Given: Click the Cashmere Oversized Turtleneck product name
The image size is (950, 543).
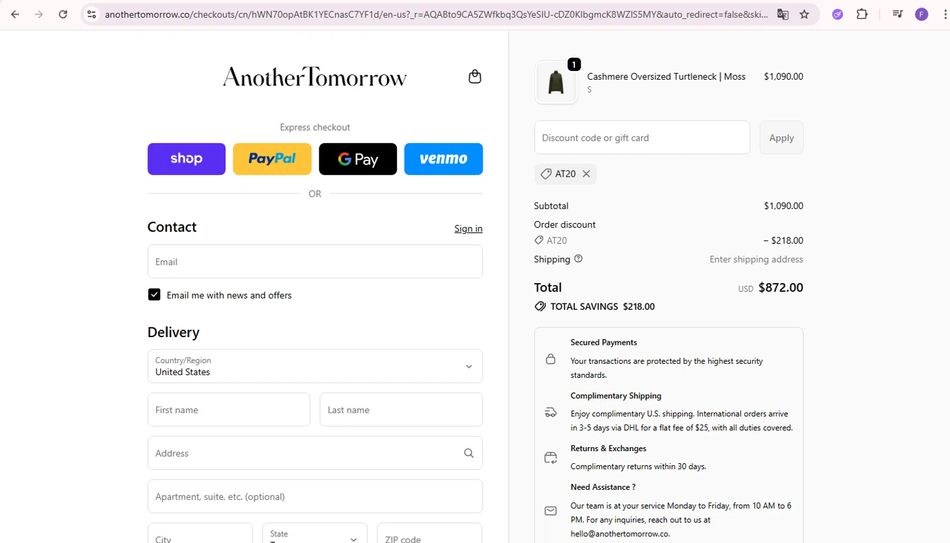Looking at the screenshot, I should 666,77.
